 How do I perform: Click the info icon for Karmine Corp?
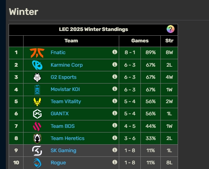tap(114, 64)
